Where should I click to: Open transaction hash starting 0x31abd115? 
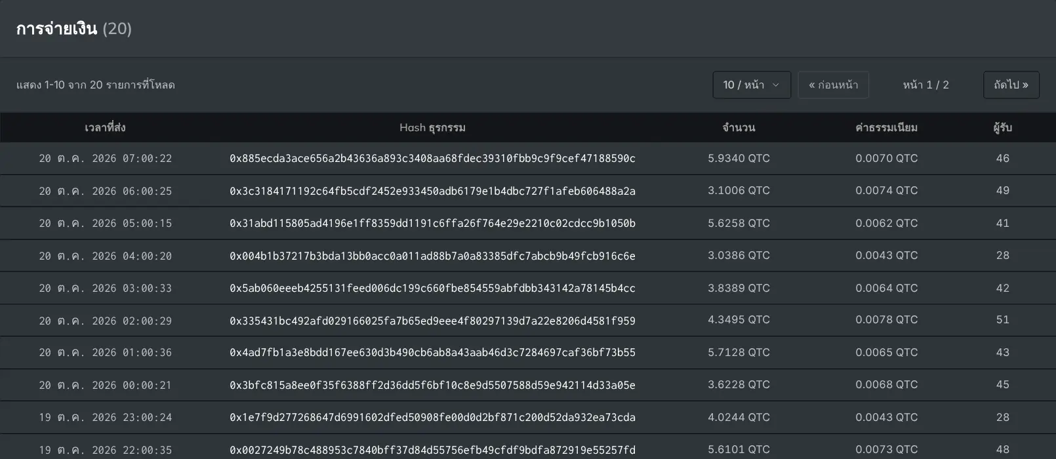point(432,224)
